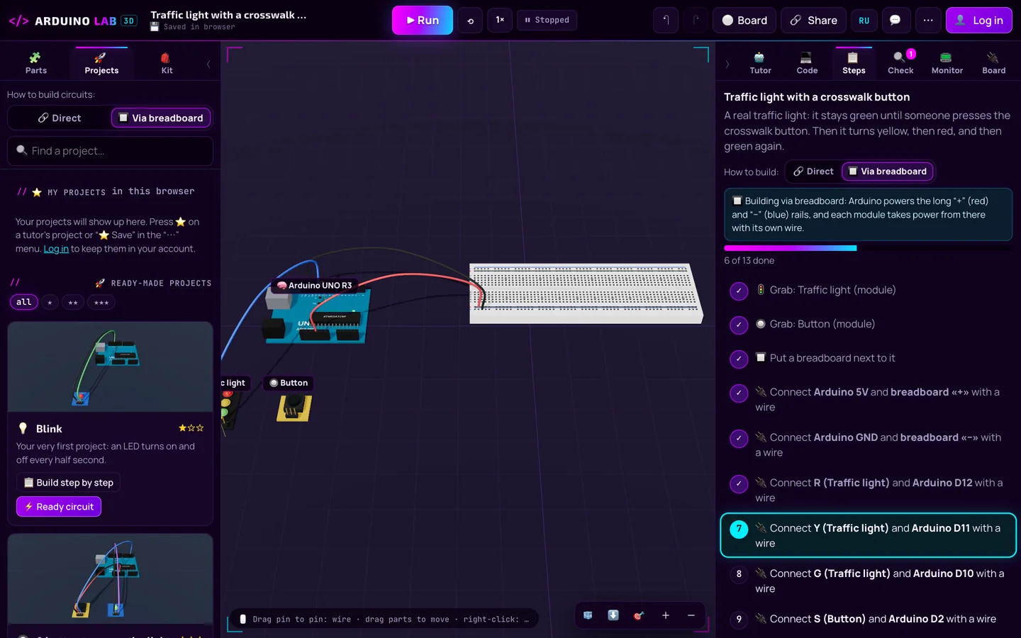This screenshot has width=1021, height=638.
Task: Click the steps progress bar
Action: (868, 248)
